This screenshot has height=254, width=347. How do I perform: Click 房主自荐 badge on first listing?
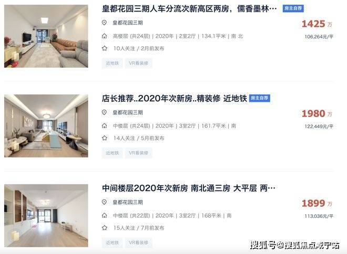pyautogui.click(x=293, y=8)
